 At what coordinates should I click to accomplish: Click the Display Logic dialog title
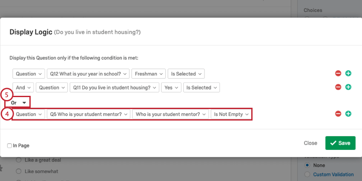[31, 32]
